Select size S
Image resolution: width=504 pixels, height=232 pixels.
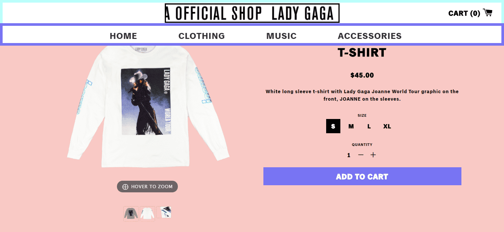(333, 126)
